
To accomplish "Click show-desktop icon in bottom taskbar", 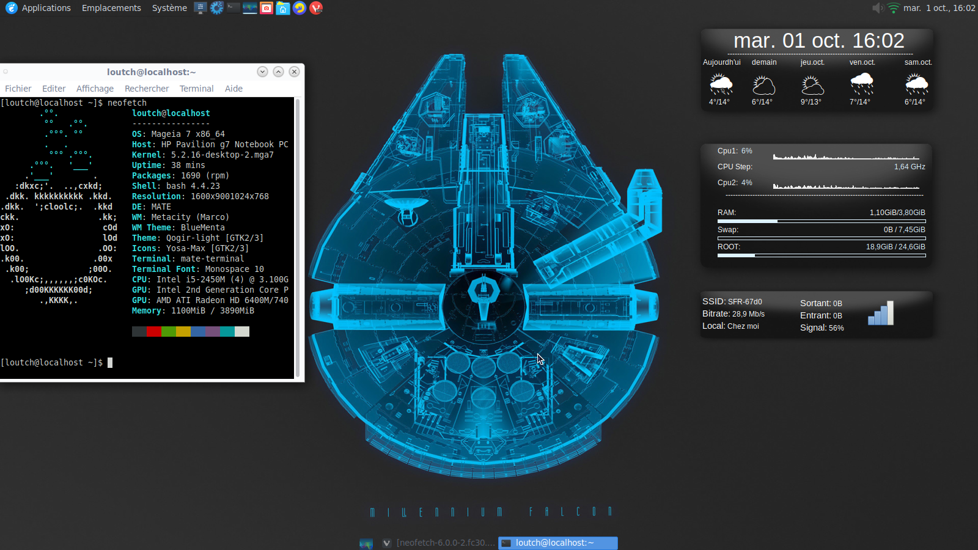I will coord(366,543).
